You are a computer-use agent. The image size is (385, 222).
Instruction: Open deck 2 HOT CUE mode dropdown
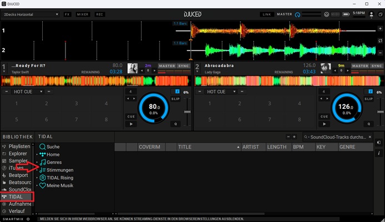click(221, 92)
